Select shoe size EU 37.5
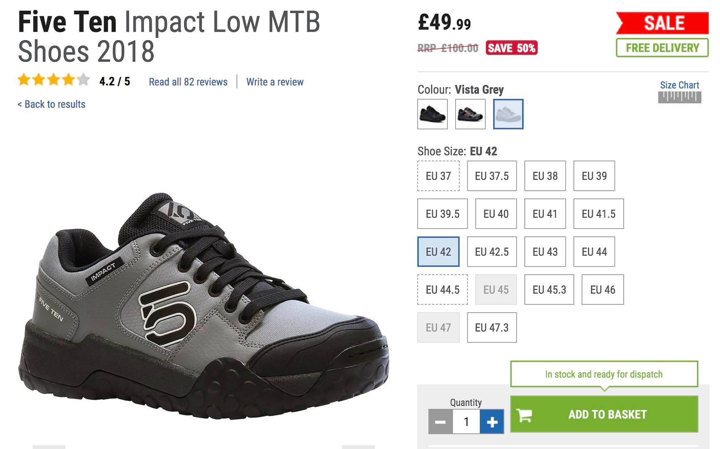The width and height of the screenshot is (720, 449). coord(492,176)
